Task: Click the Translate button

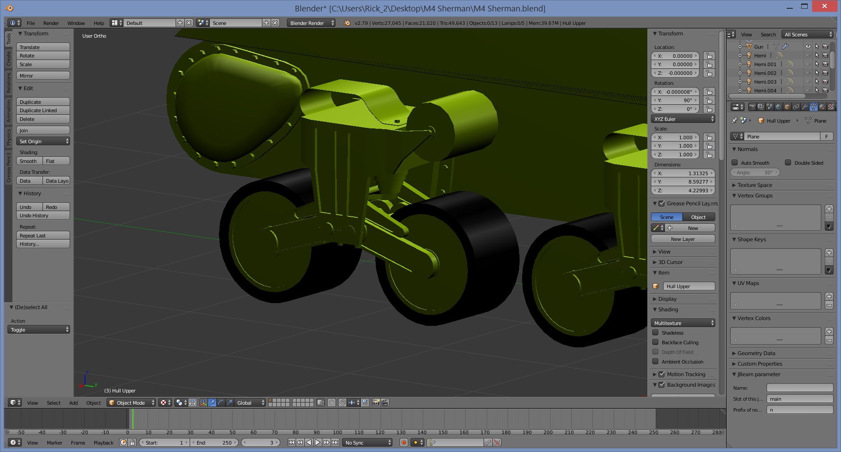Action: 43,47
